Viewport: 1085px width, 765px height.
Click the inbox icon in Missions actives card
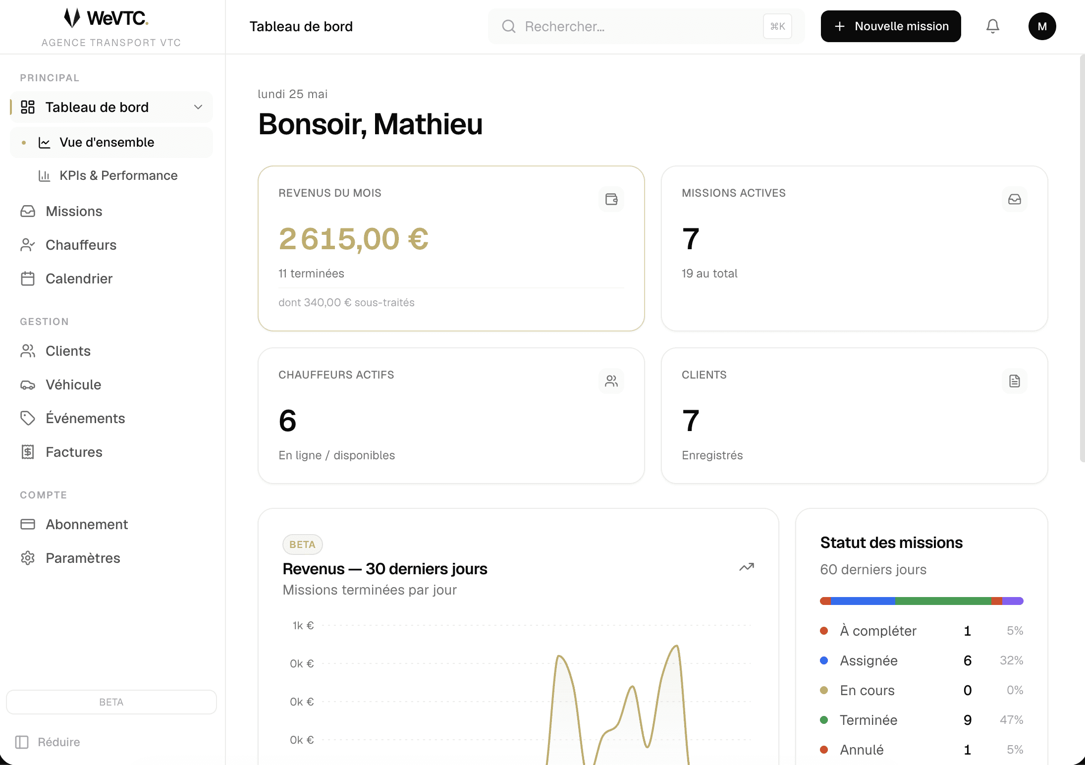click(1014, 199)
